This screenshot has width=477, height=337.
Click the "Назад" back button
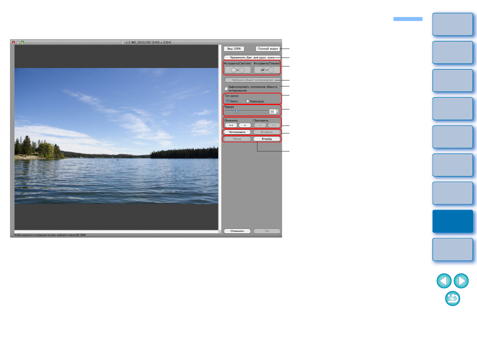237,138
